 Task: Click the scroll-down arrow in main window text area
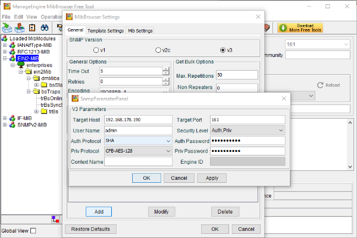(350, 167)
